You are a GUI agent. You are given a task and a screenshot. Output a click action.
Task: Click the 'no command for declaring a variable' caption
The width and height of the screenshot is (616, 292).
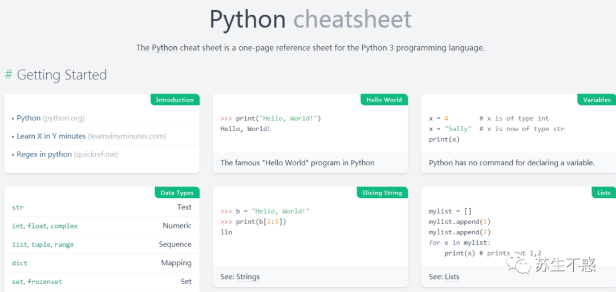pyautogui.click(x=512, y=163)
